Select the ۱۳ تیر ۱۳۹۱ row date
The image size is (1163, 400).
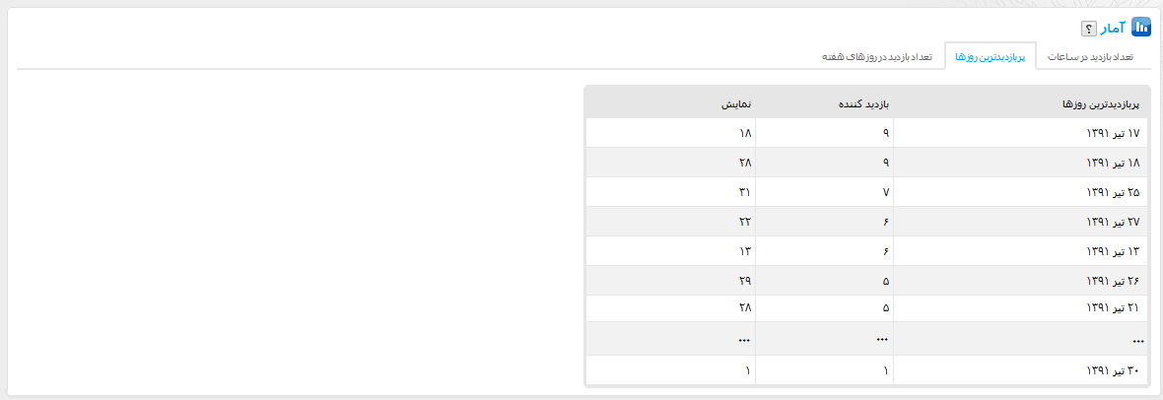(1111, 251)
